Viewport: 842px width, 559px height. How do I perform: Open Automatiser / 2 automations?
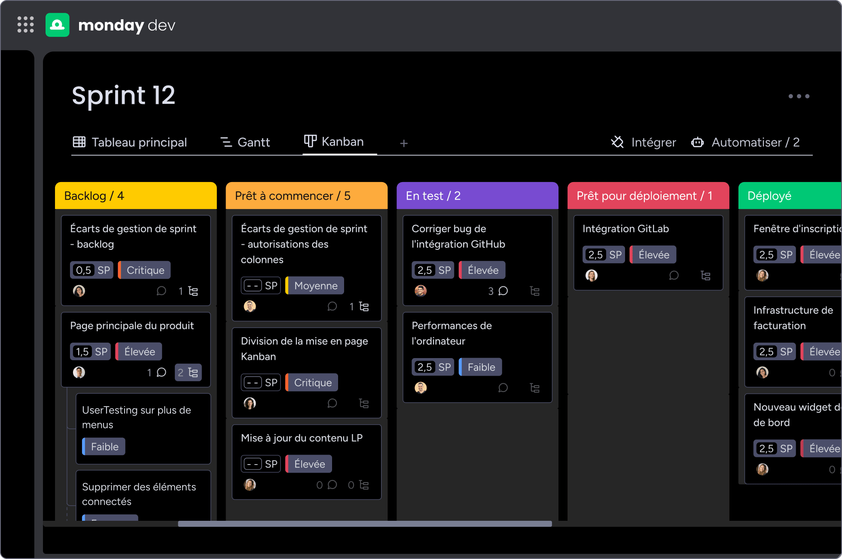[x=745, y=142]
